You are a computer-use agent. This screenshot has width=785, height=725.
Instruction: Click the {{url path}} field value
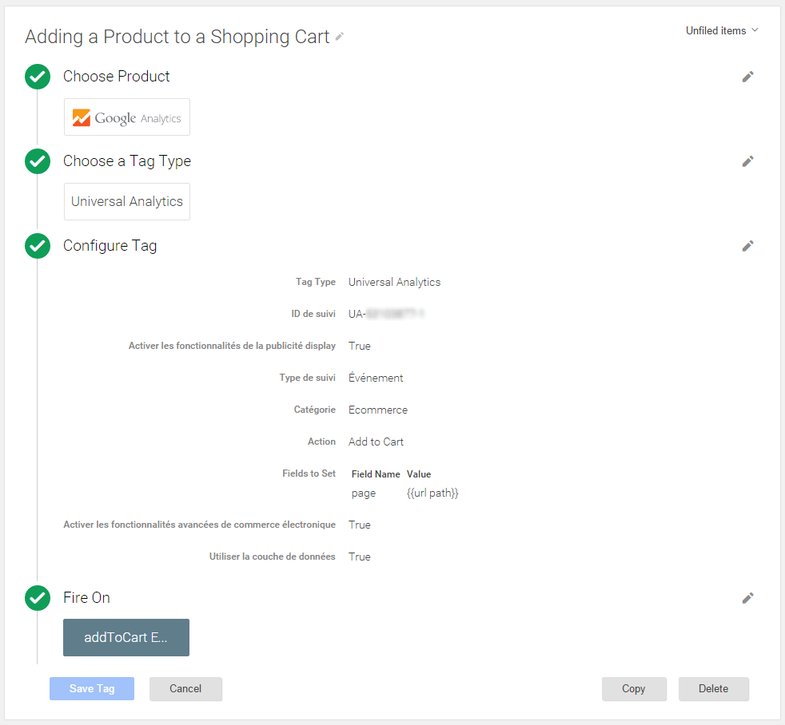point(432,493)
